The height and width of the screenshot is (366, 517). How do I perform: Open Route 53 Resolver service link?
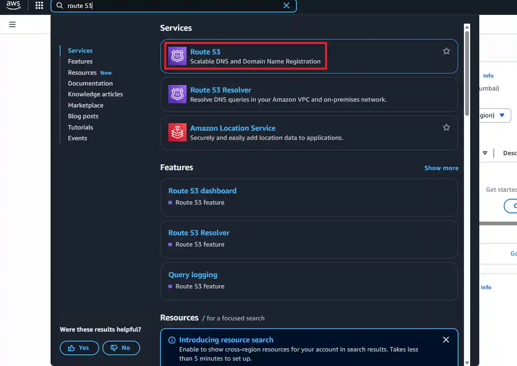pyautogui.click(x=221, y=90)
